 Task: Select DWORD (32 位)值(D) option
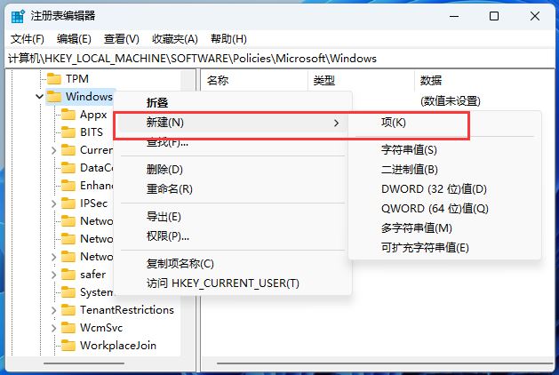(x=434, y=189)
